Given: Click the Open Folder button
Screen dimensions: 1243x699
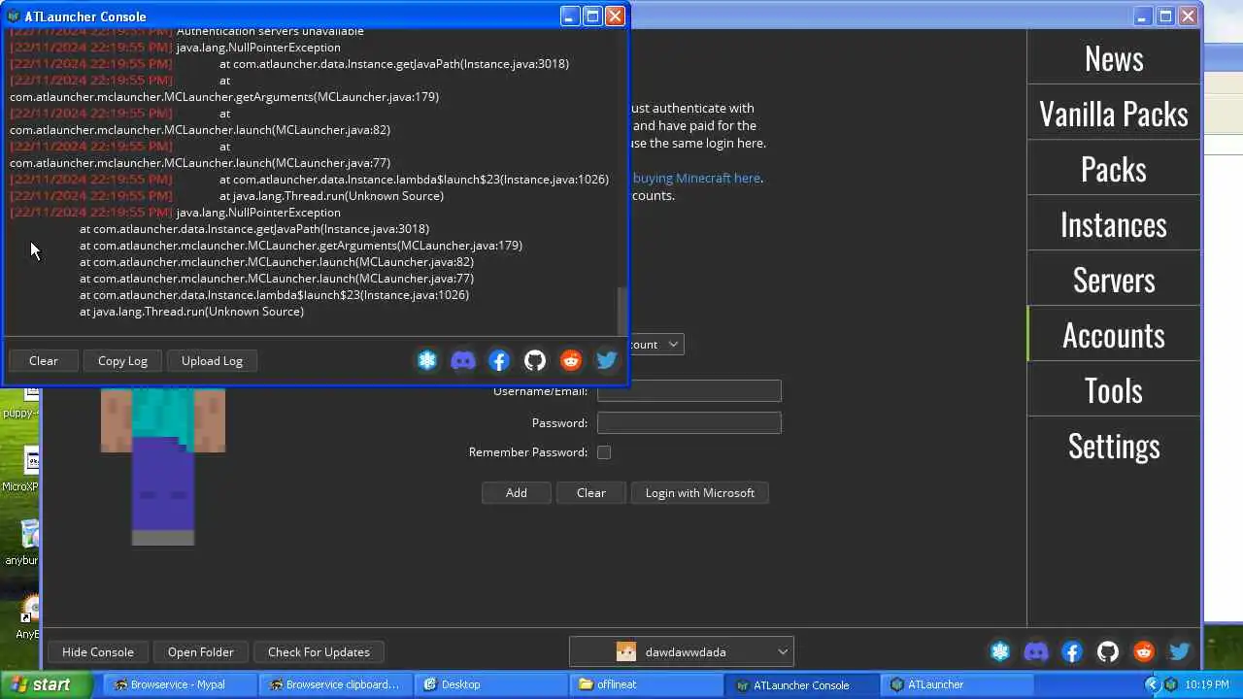Looking at the screenshot, I should click(200, 652).
